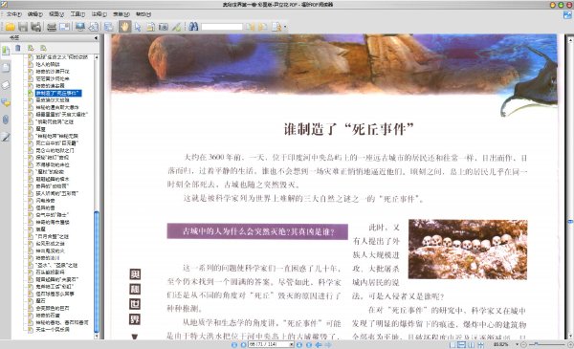
Task: Switch to continuous facing layout
Action: click(x=480, y=344)
